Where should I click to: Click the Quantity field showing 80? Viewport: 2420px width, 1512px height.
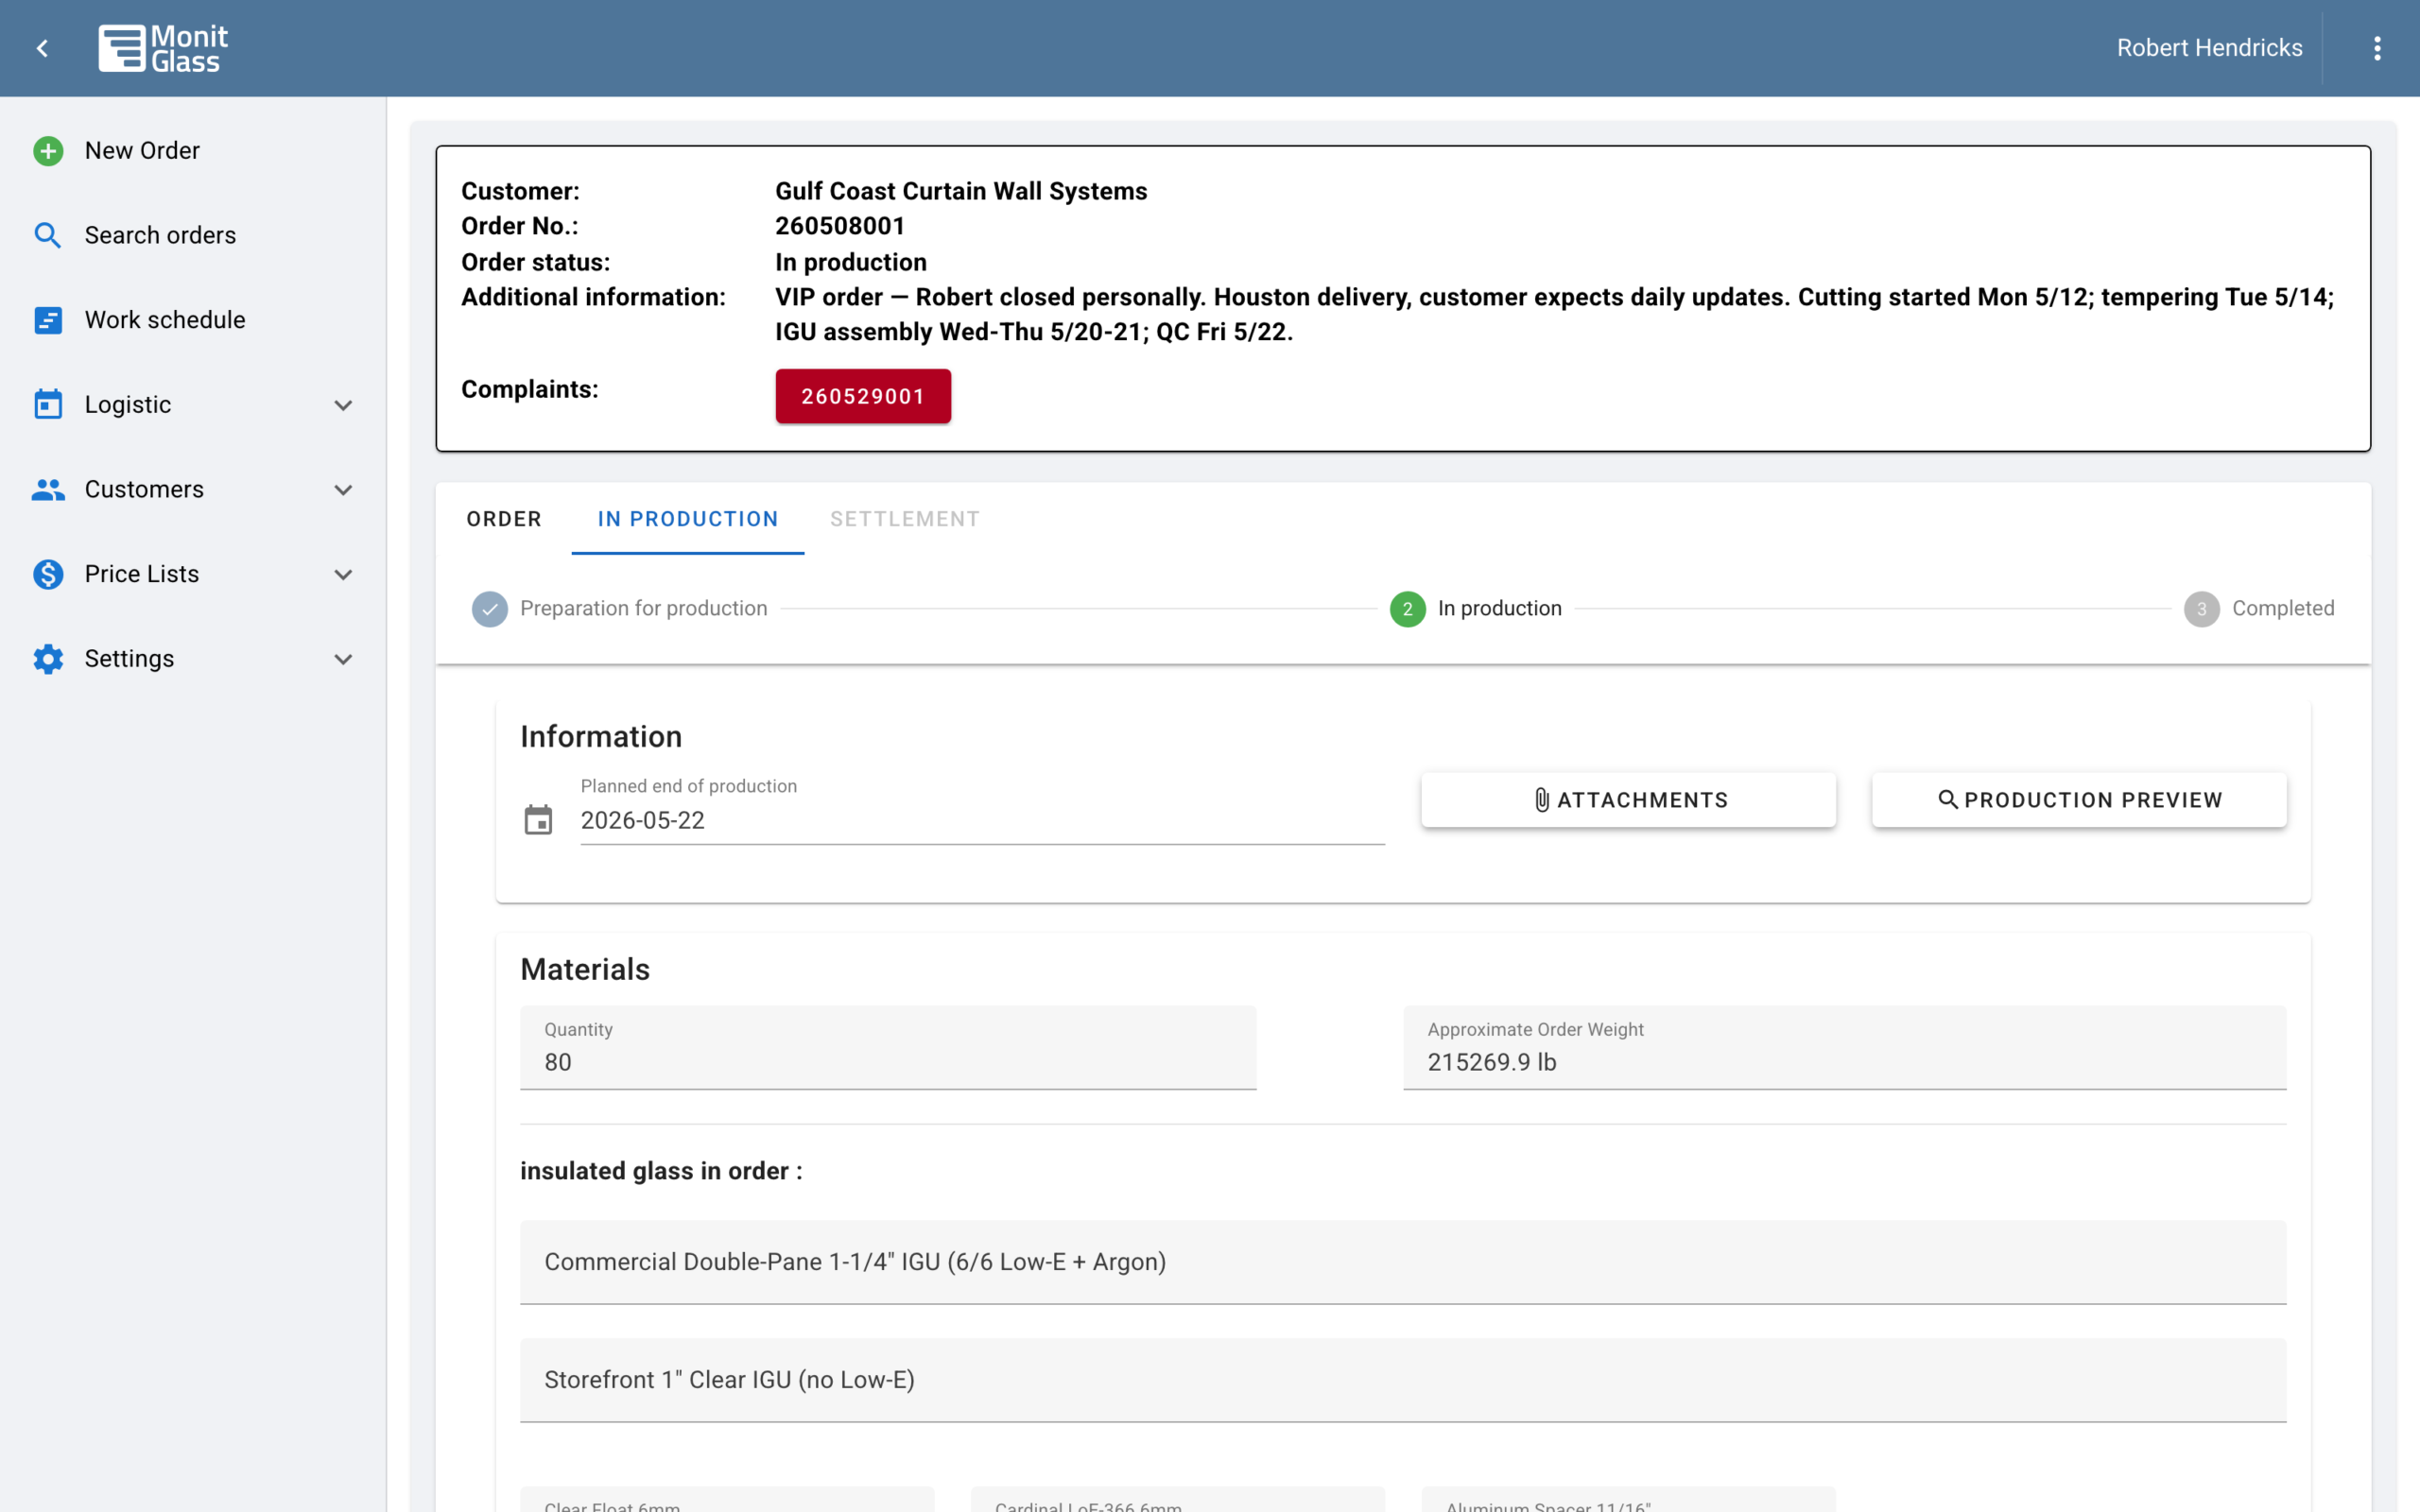click(888, 1047)
